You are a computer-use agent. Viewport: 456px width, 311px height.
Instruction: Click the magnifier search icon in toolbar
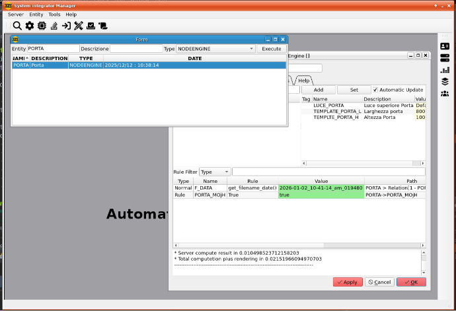pyautogui.click(x=17, y=26)
